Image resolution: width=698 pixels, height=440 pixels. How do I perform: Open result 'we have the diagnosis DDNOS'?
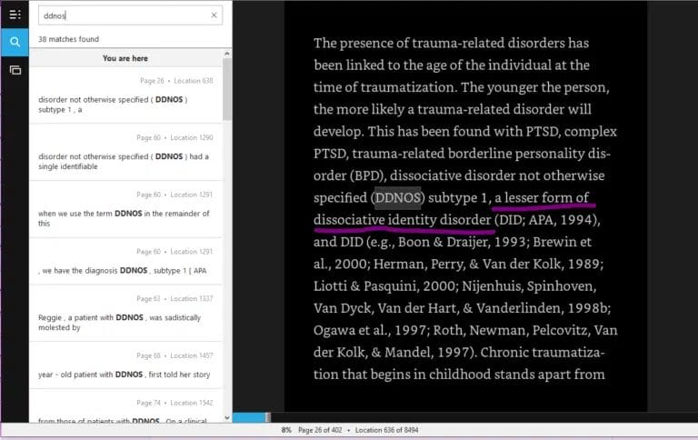[x=125, y=264]
